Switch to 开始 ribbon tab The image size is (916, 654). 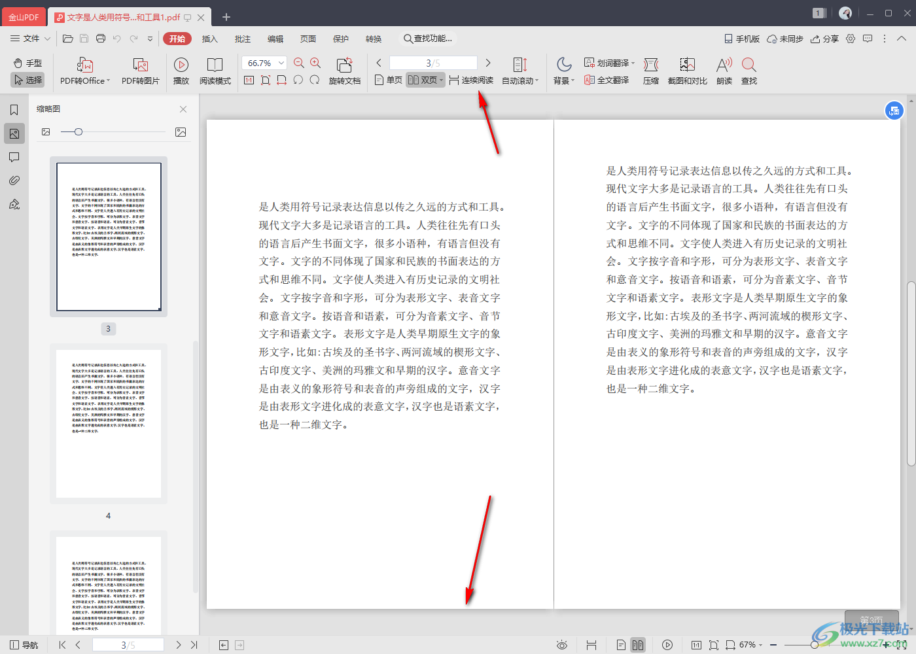coord(177,39)
